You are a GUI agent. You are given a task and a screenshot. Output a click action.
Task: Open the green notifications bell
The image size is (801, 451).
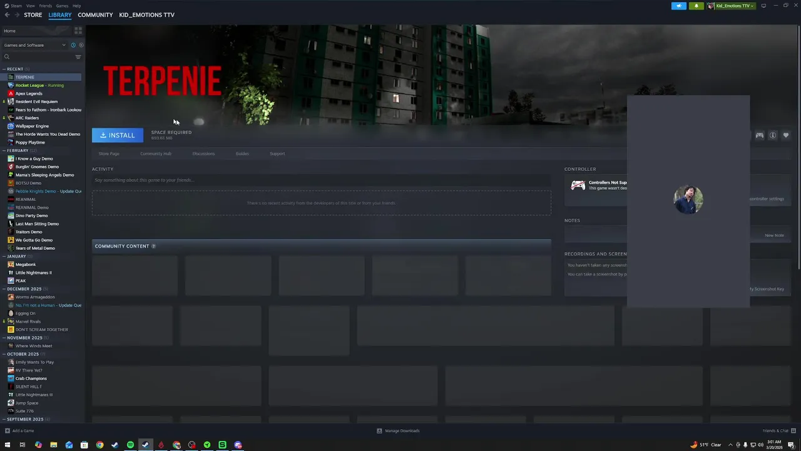[x=696, y=6]
